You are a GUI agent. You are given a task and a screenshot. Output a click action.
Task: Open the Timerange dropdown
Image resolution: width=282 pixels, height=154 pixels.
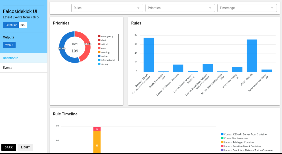click(x=247, y=8)
